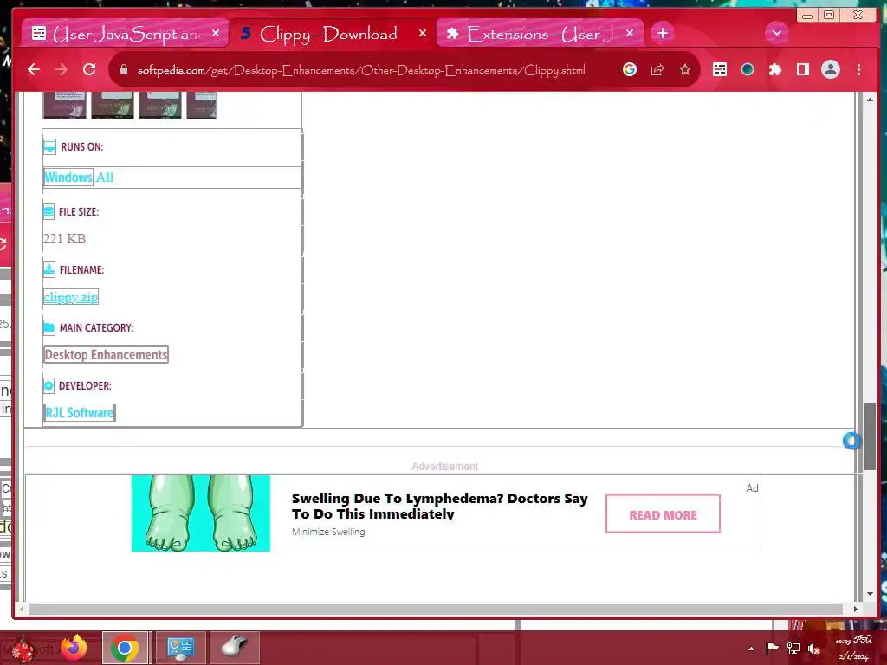This screenshot has height=665, width=887.
Task: Download the clippy.zip file link
Action: click(x=71, y=297)
